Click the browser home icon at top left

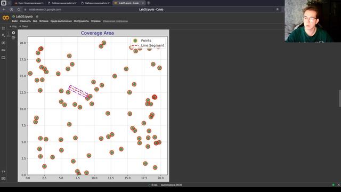pyautogui.click(x=4, y=3)
